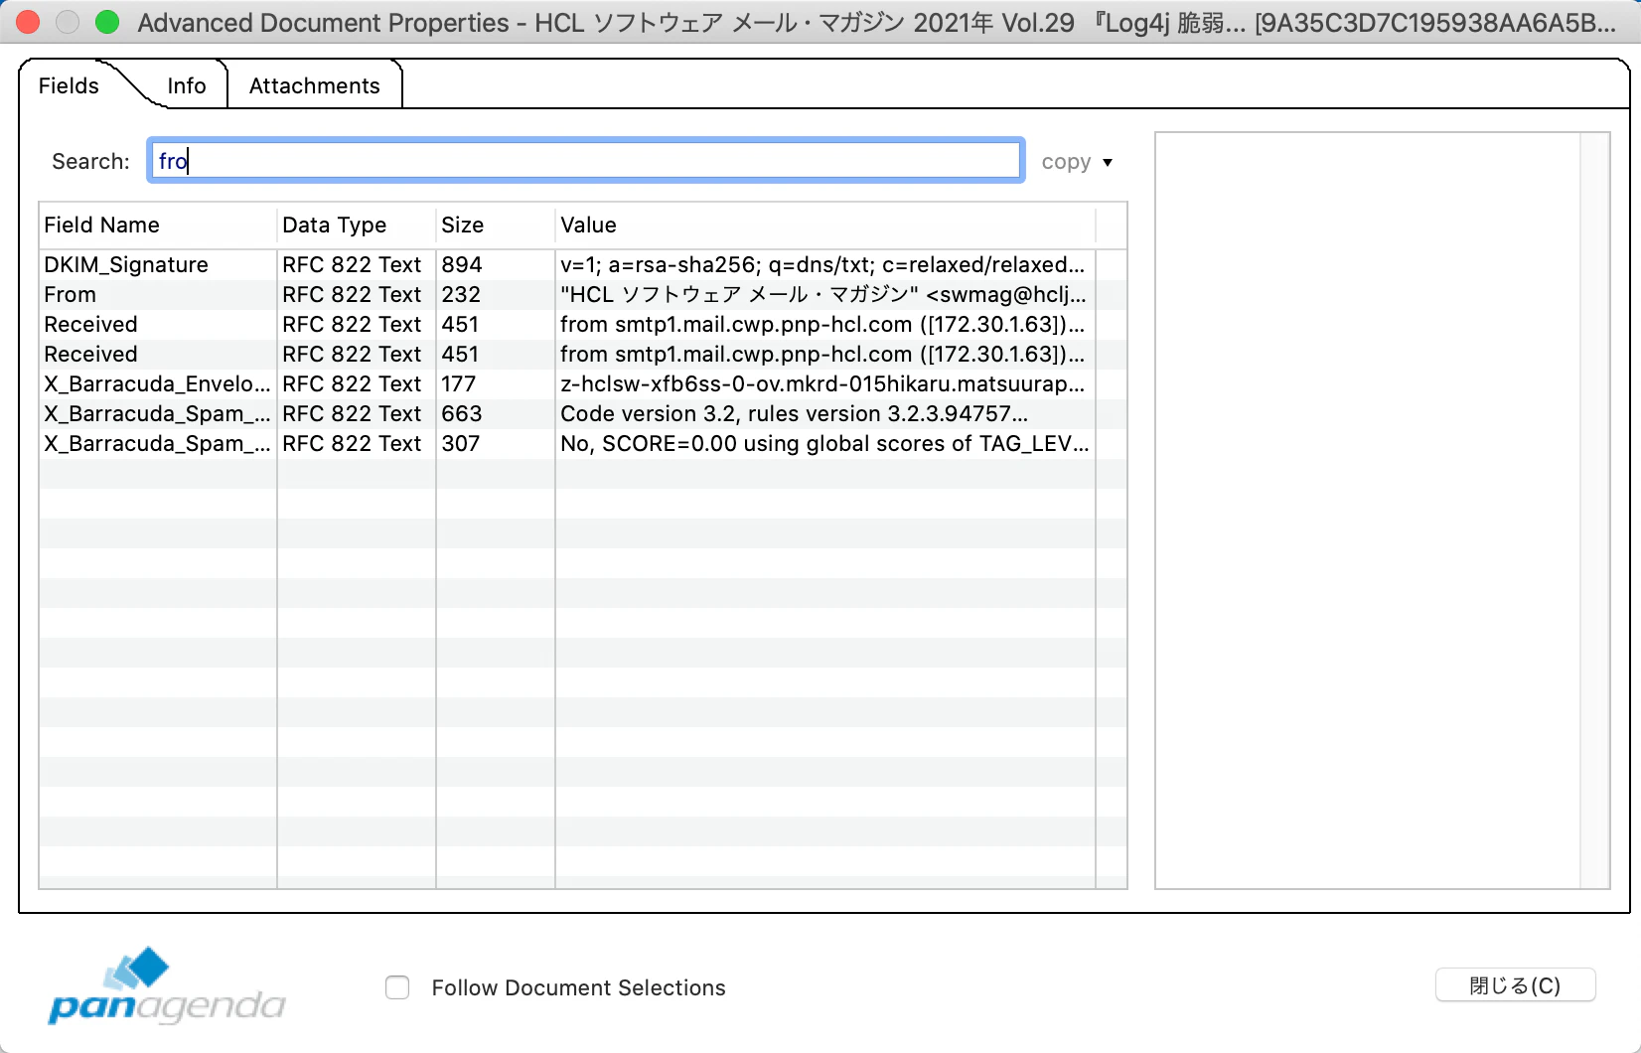Click size cell 894
The image size is (1641, 1053).
click(462, 265)
